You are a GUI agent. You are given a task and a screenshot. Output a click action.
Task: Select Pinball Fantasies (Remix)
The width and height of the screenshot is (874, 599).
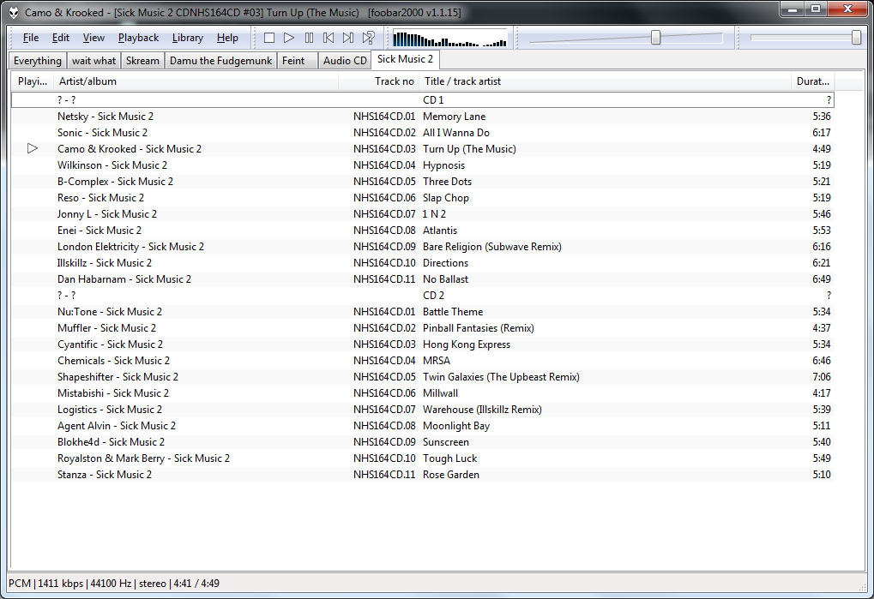point(423,328)
